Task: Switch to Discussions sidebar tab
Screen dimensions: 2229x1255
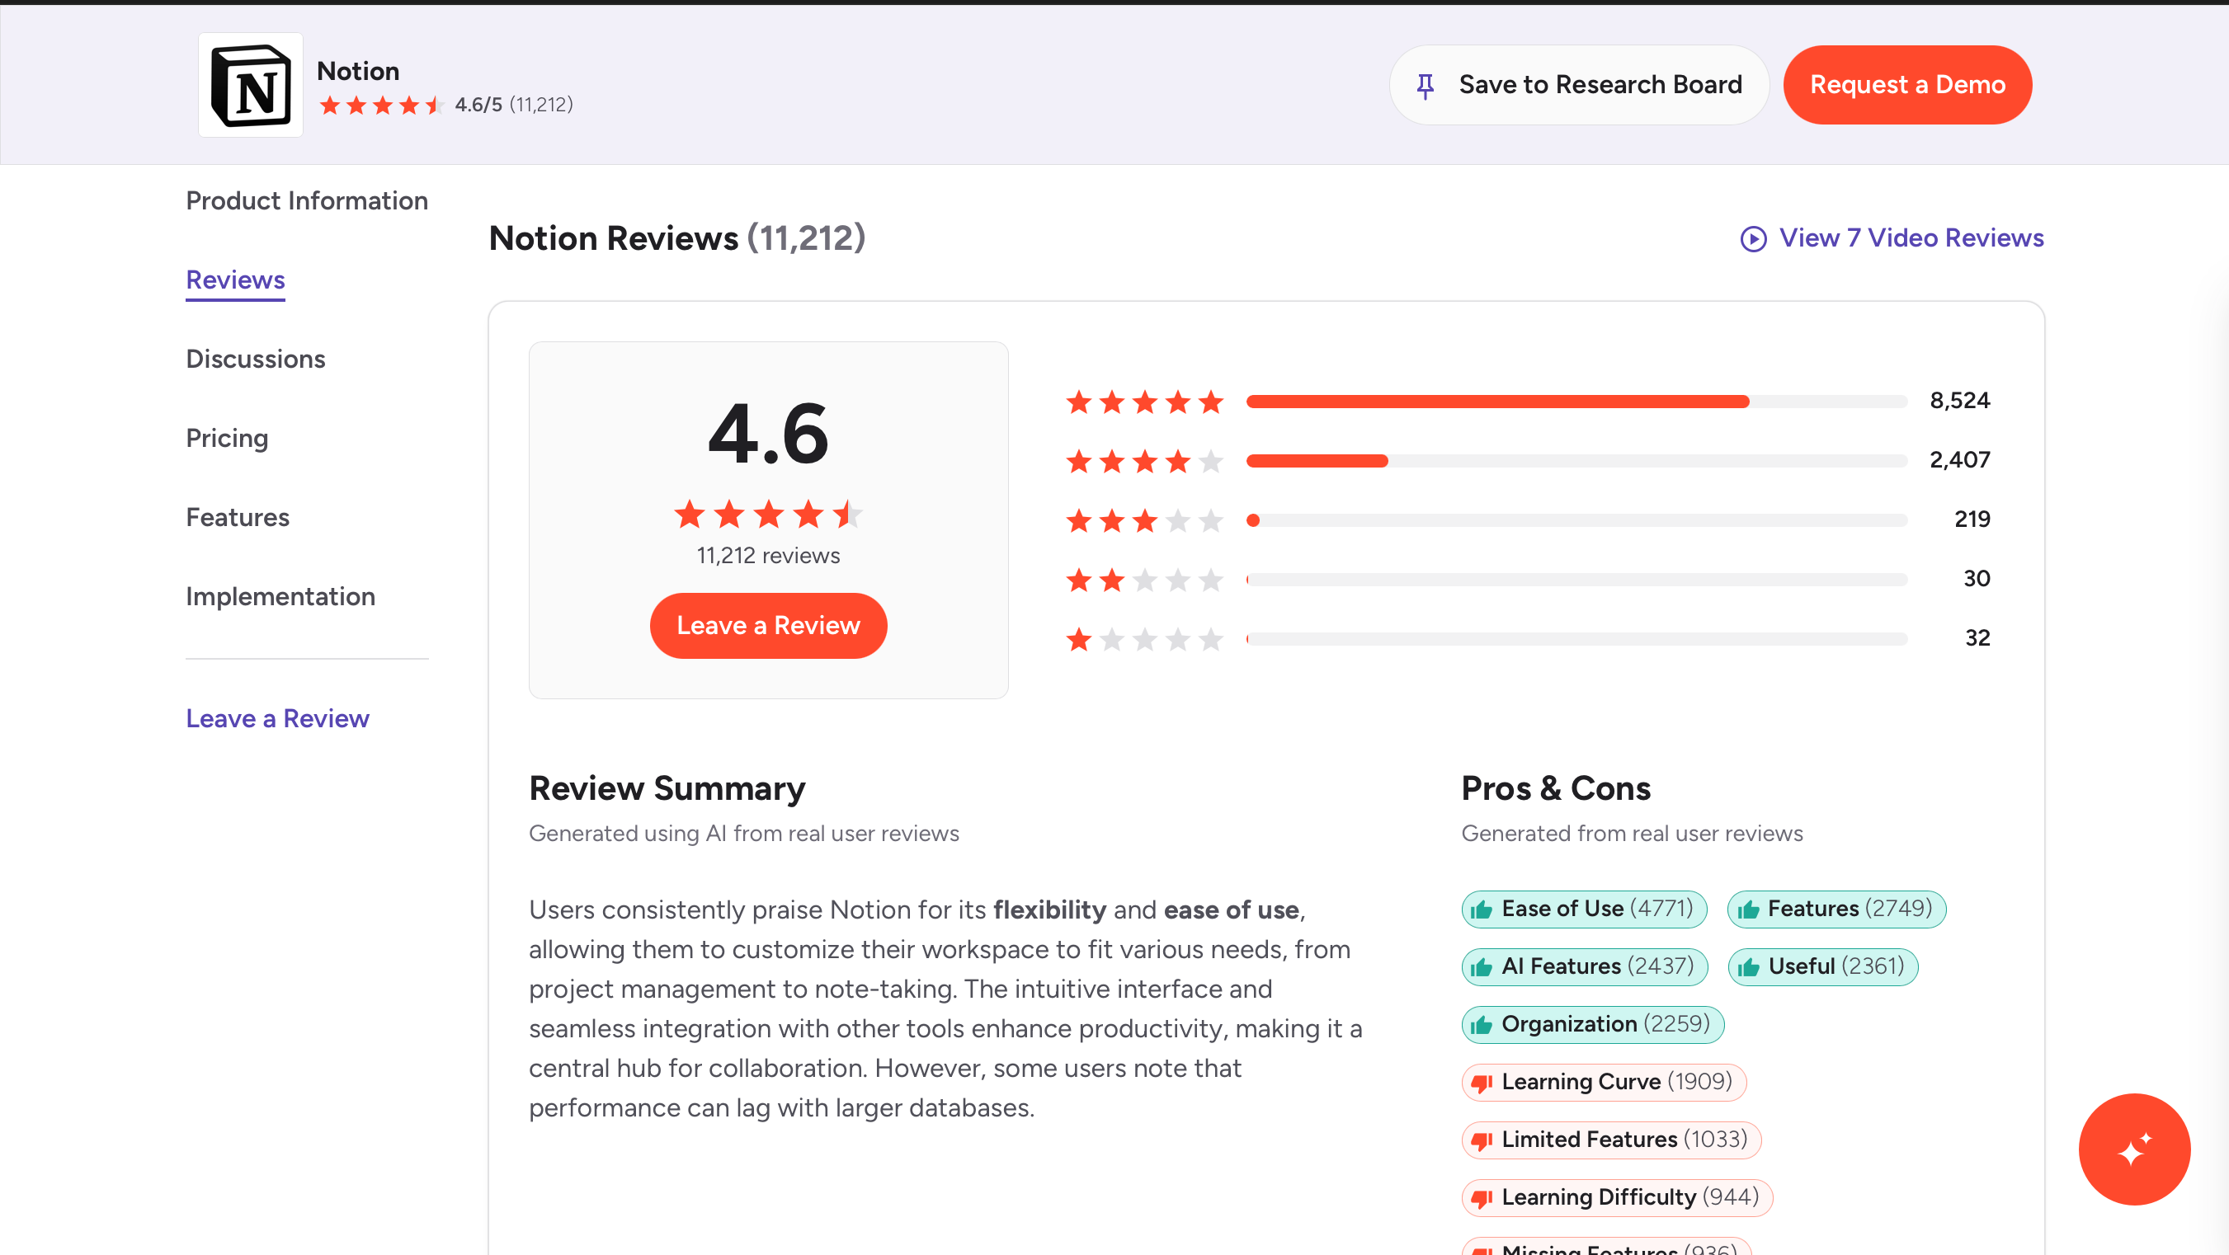Action: click(255, 359)
